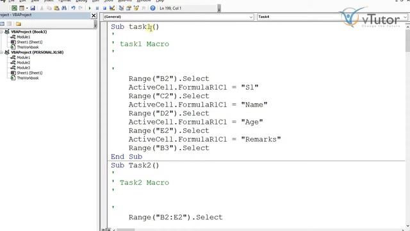Click the Paste clipboard icon
Viewport: 410px width, 231px height.
pyautogui.click(x=56, y=8)
